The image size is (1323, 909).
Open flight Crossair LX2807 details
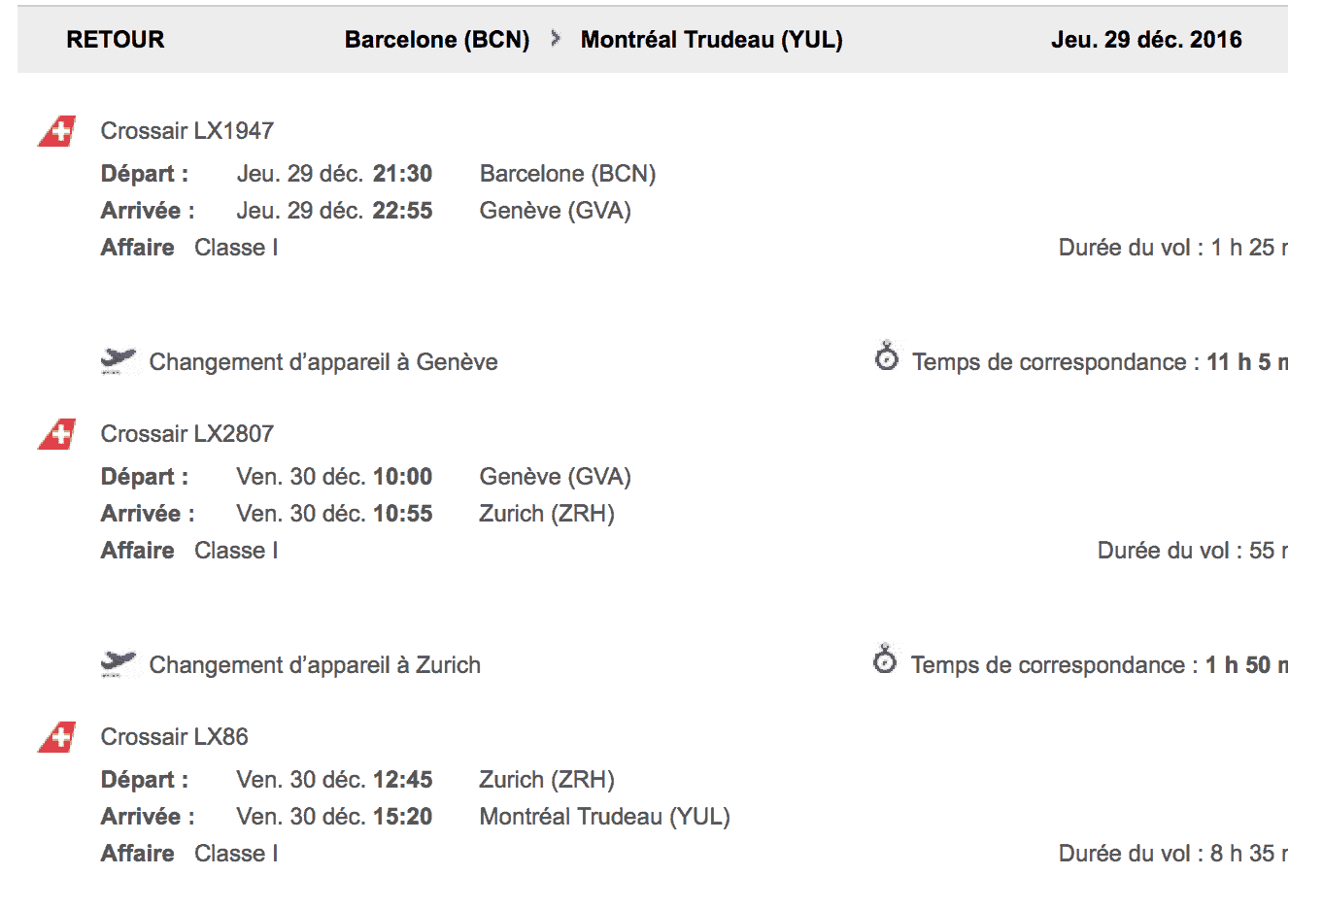point(187,434)
